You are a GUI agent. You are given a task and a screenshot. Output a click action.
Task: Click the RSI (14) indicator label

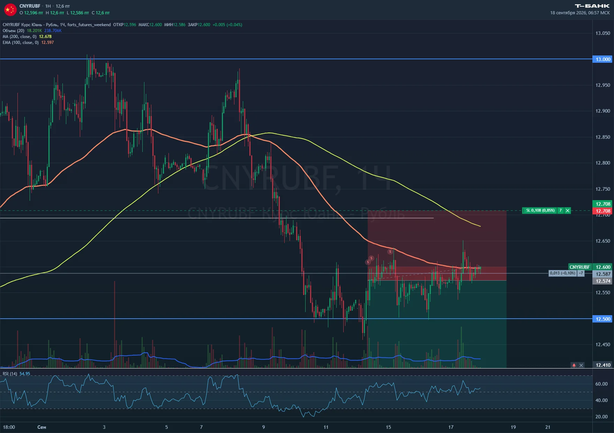click(10, 374)
